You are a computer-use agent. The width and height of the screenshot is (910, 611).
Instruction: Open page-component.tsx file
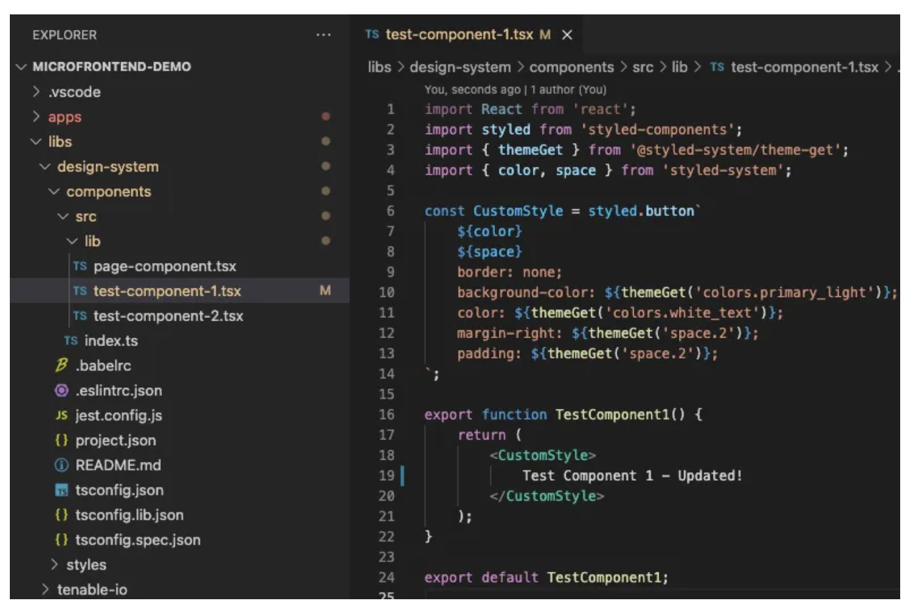point(165,266)
